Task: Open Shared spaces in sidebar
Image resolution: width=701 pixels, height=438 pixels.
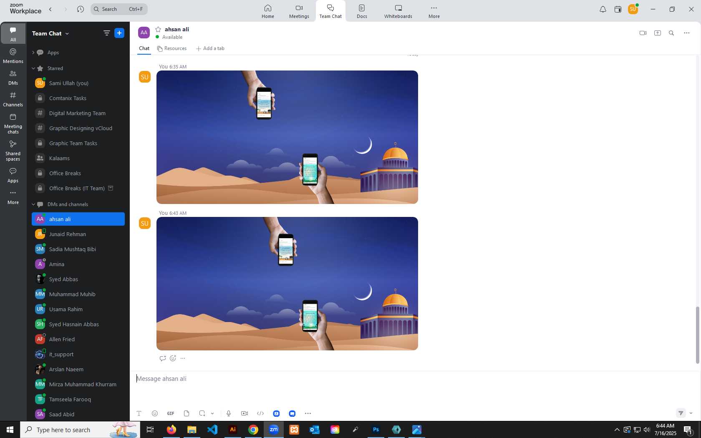Action: click(13, 151)
